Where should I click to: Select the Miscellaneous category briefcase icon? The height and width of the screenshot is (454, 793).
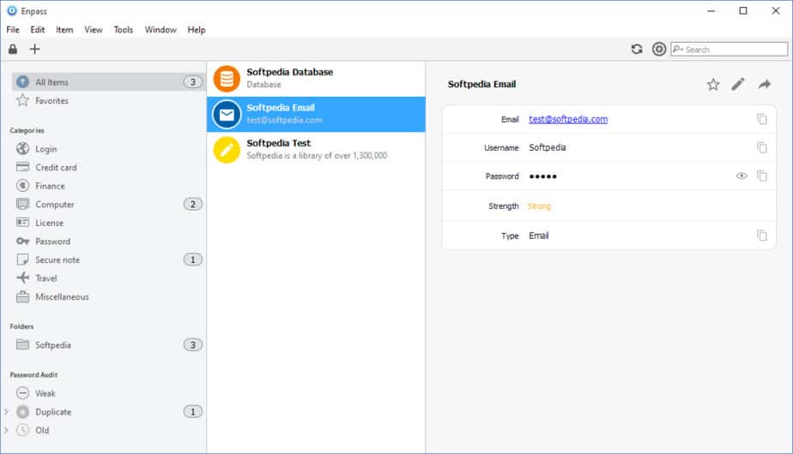[23, 296]
